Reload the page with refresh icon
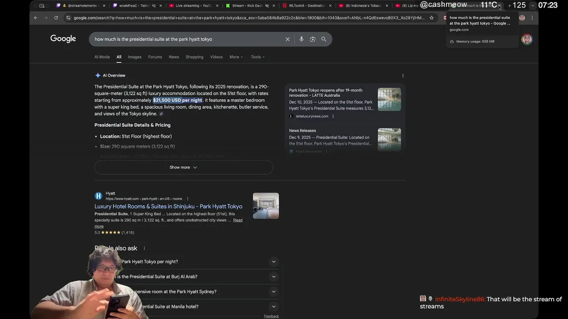The height and width of the screenshot is (319, 568). (56, 18)
